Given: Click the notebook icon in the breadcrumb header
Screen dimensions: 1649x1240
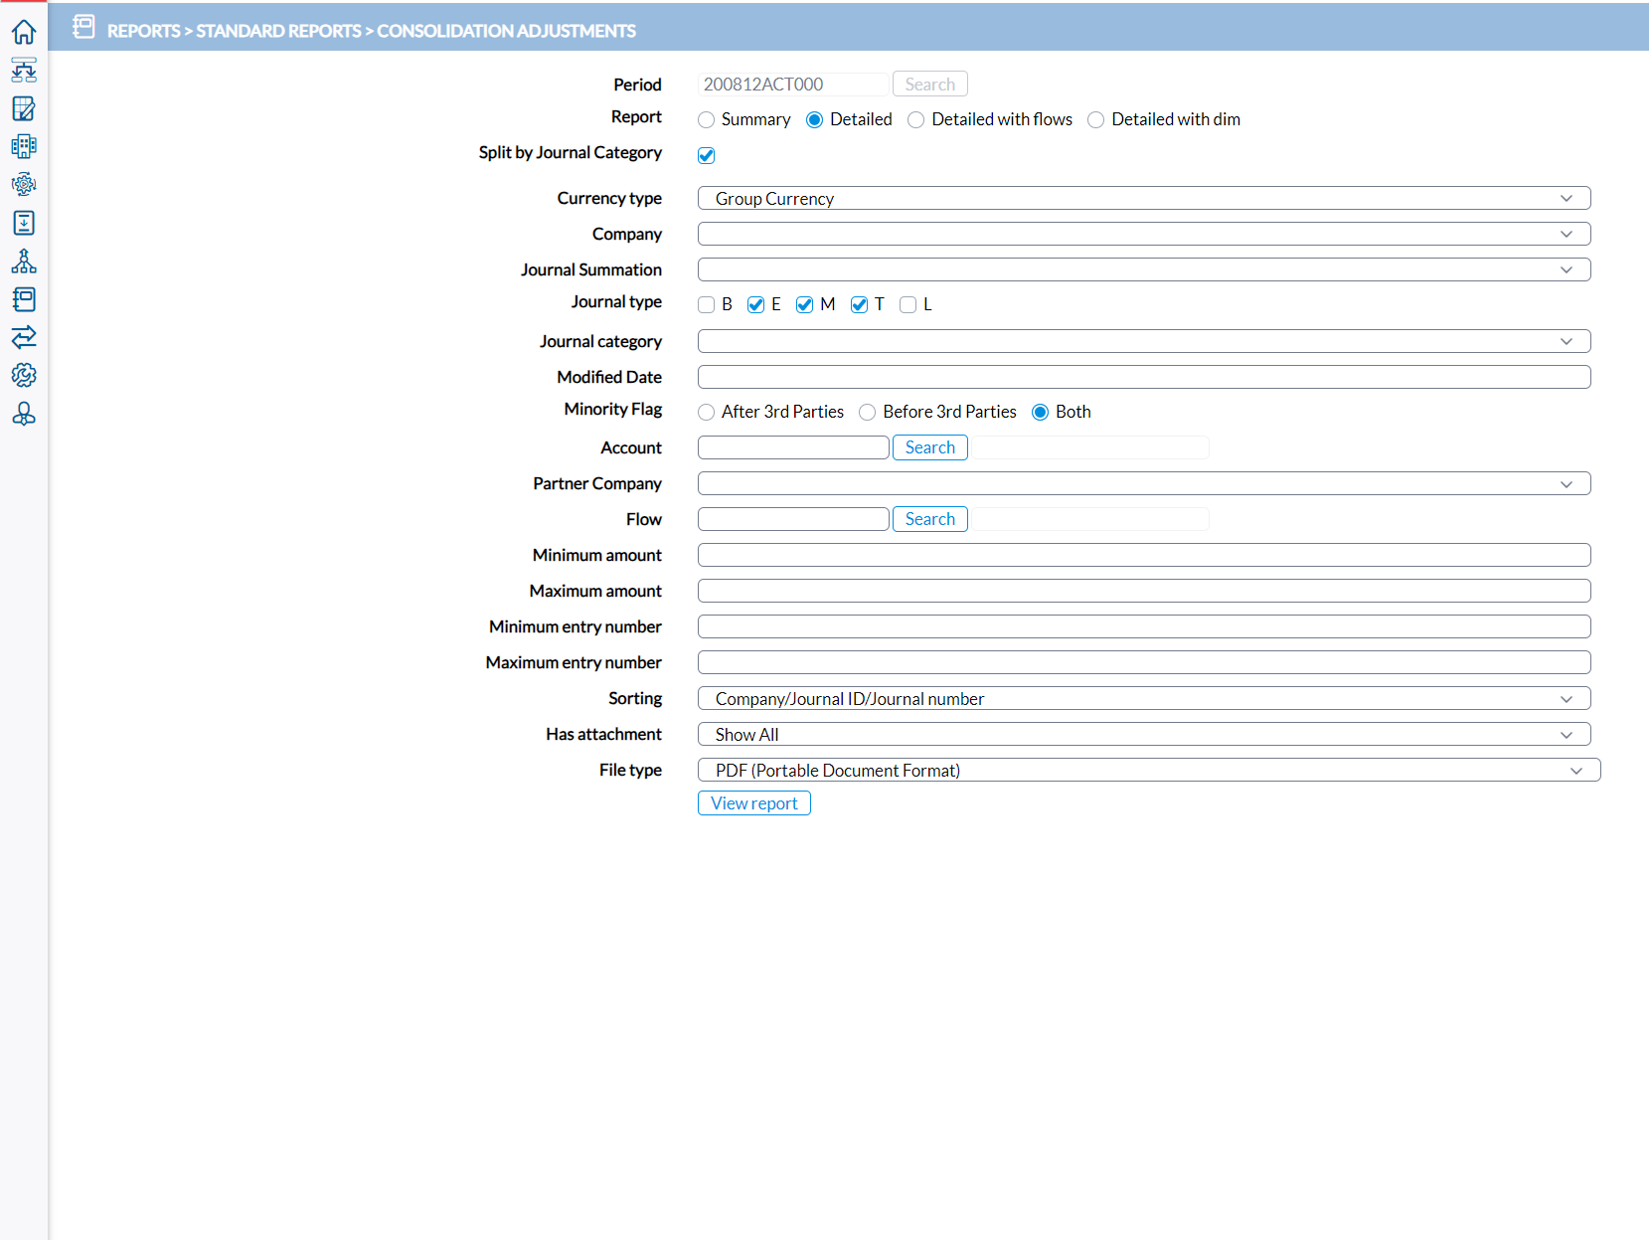Looking at the screenshot, I should (x=84, y=27).
